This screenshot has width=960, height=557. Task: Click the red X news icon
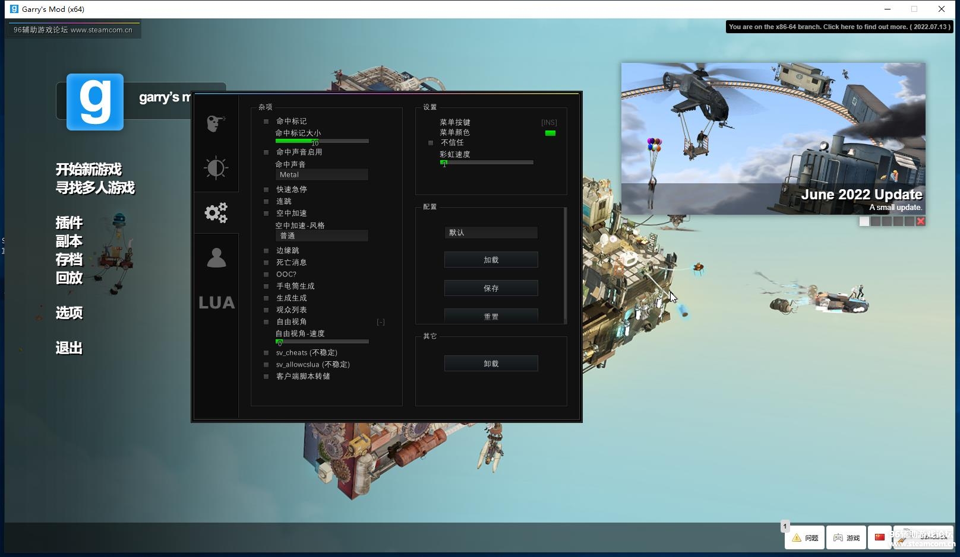(x=921, y=221)
